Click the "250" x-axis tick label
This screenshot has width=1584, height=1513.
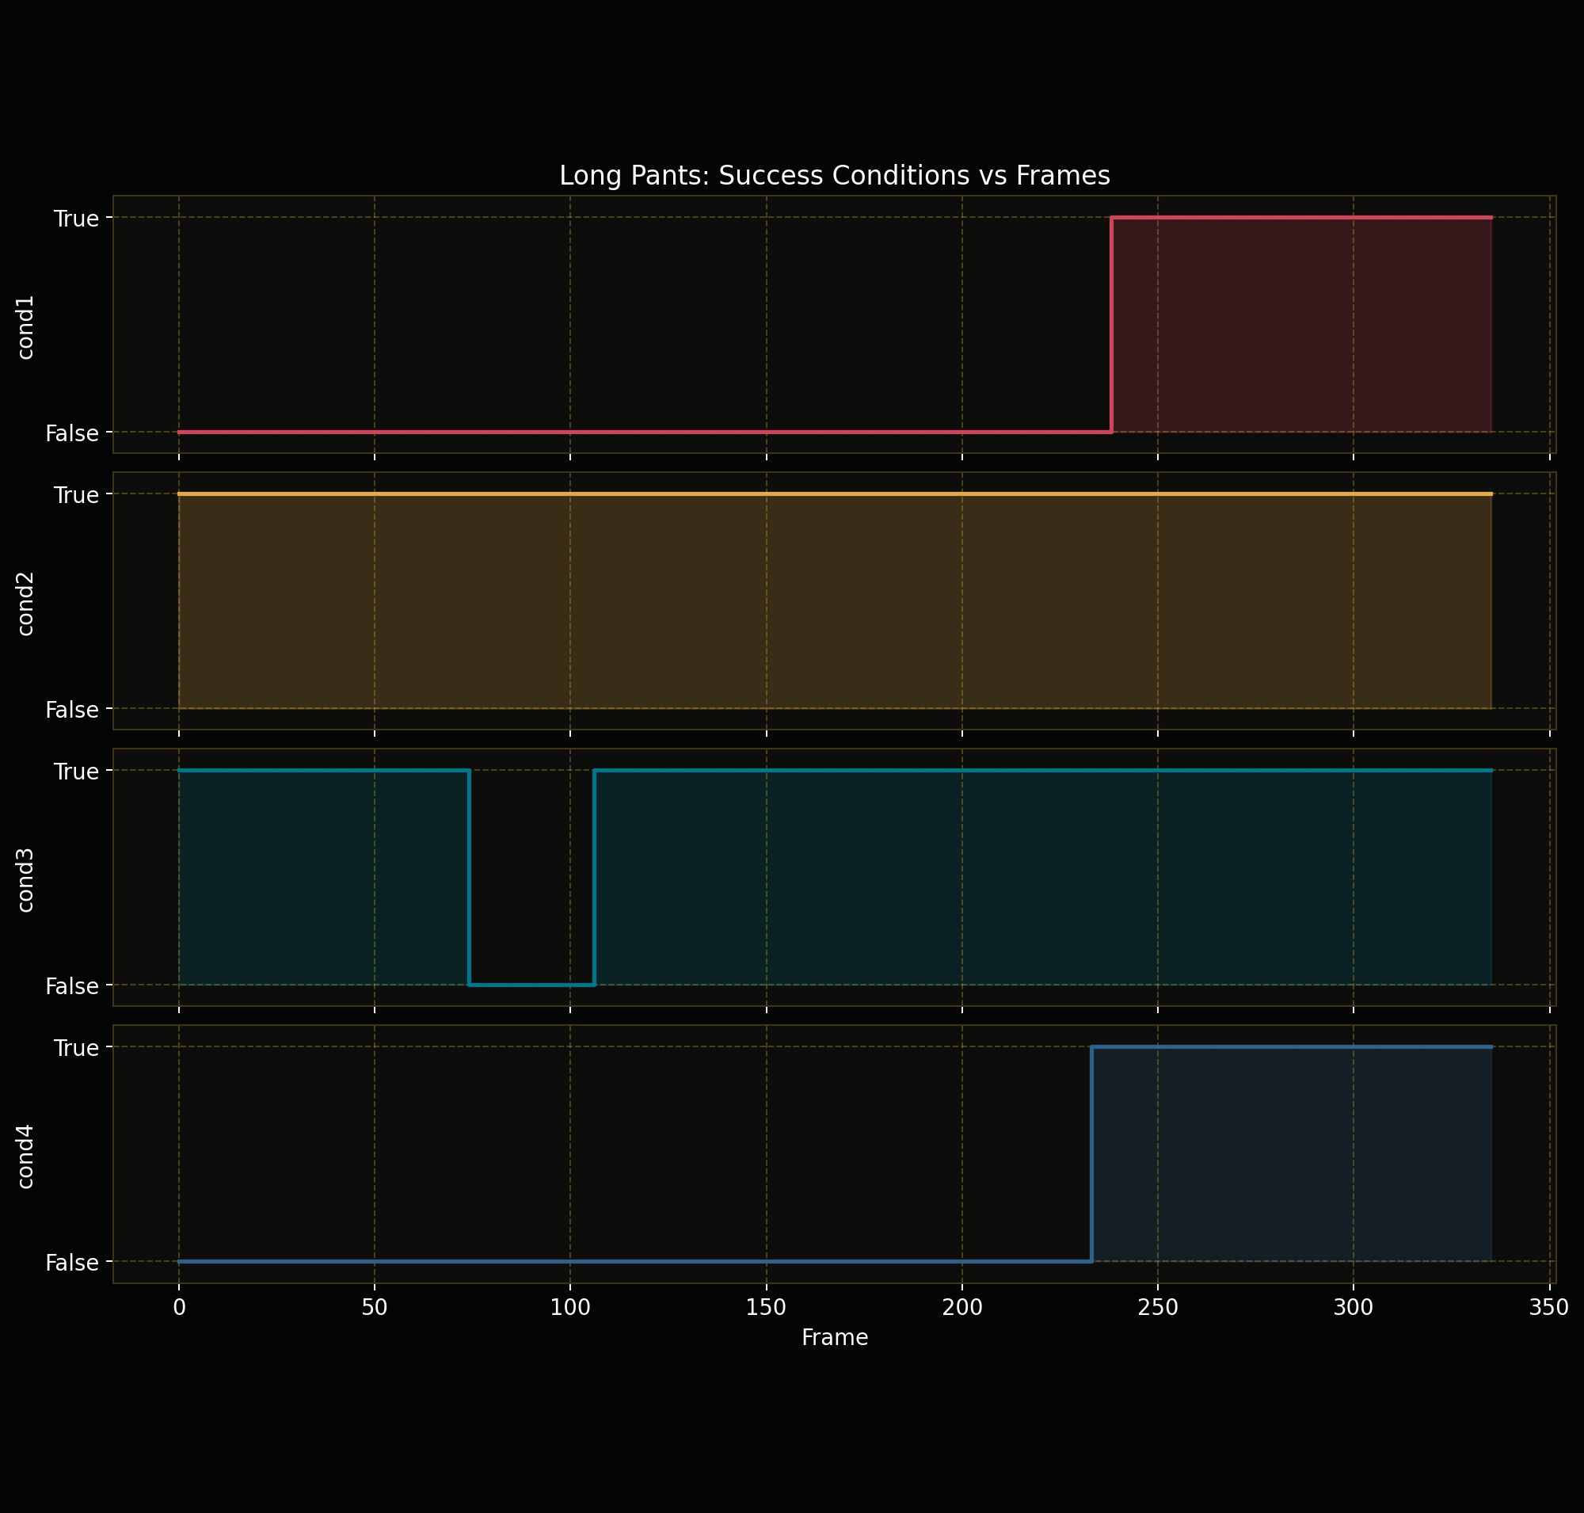[x=1158, y=1307]
